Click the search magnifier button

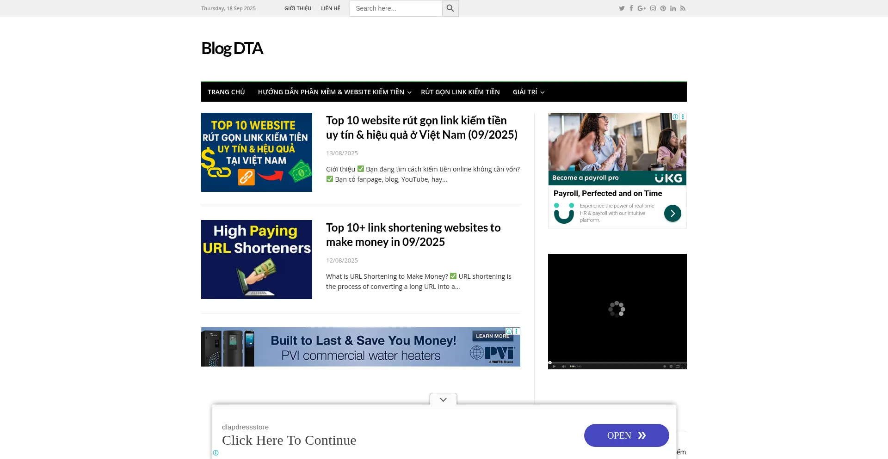point(450,8)
